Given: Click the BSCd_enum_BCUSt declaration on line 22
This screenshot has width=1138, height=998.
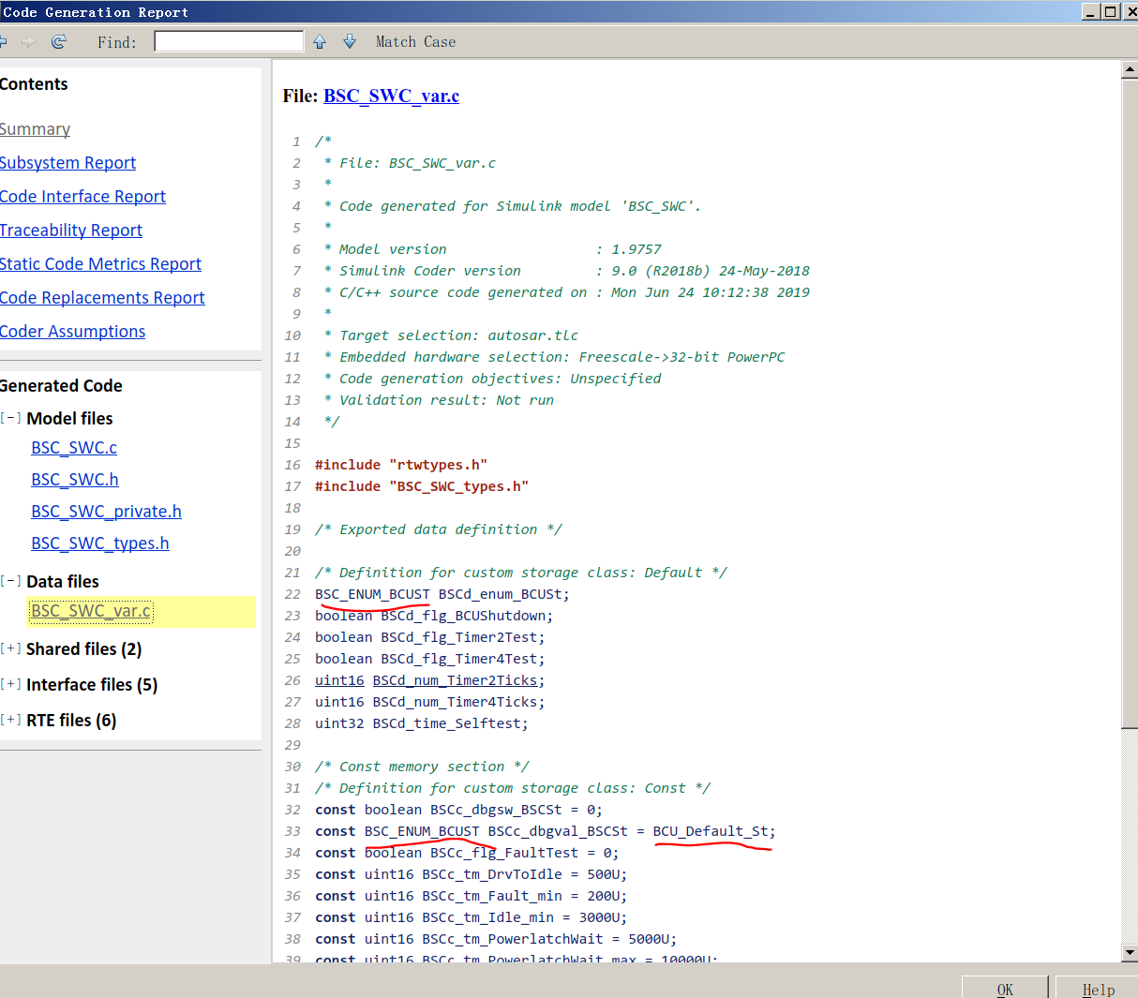Looking at the screenshot, I should [x=442, y=594].
